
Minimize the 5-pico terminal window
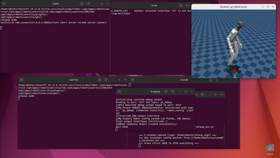(96, 4)
